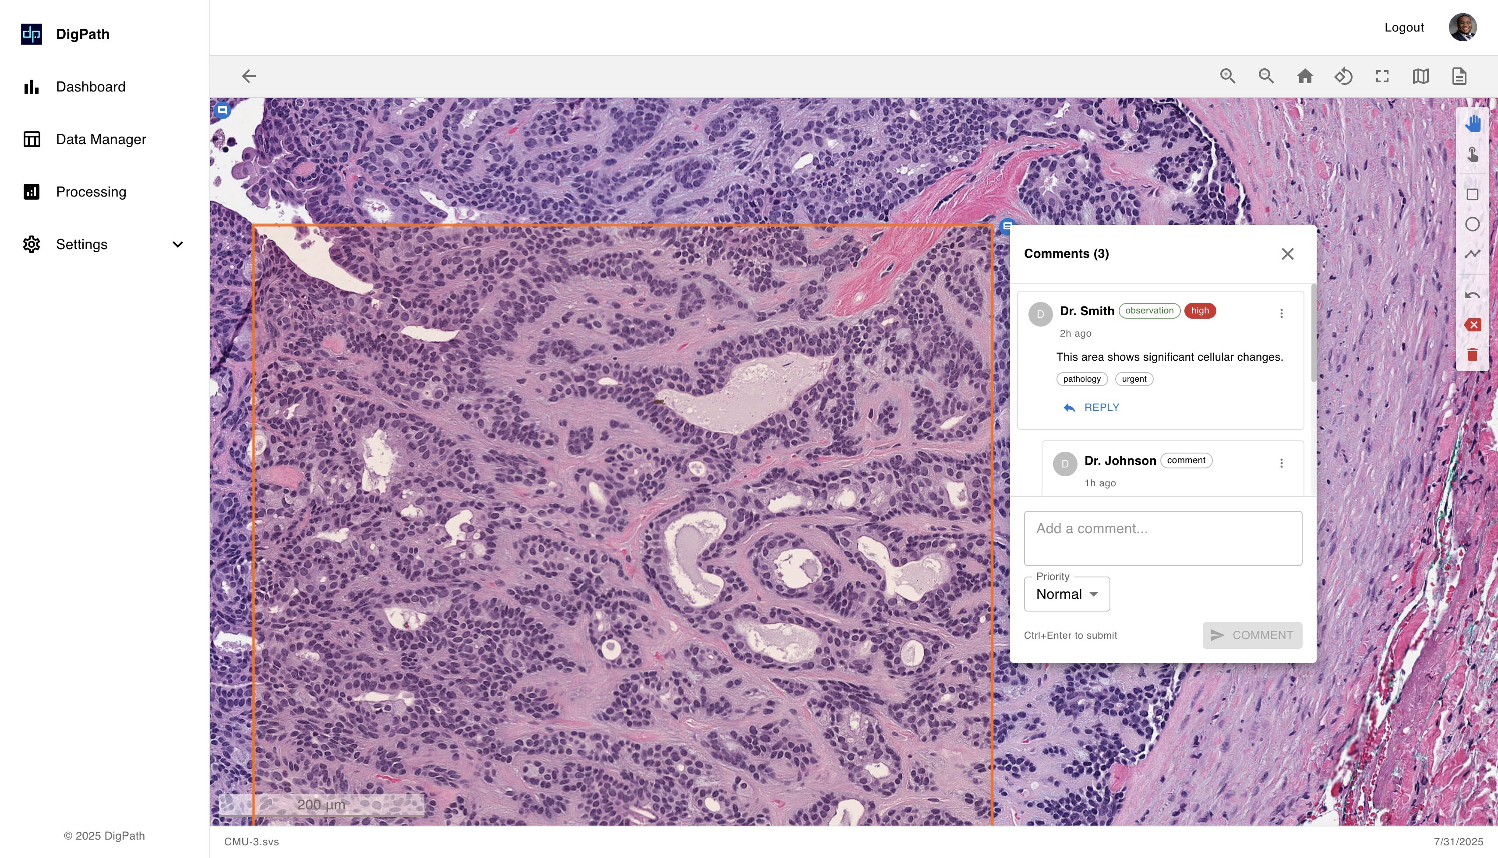This screenshot has height=858, width=1498.
Task: Reset view with the home icon
Action: point(1305,76)
